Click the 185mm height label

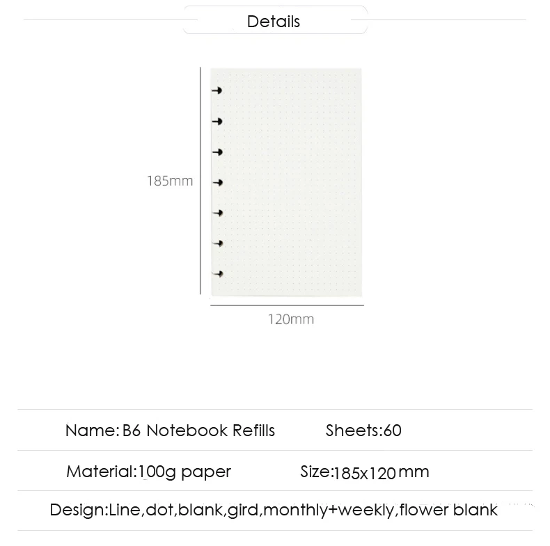click(170, 182)
